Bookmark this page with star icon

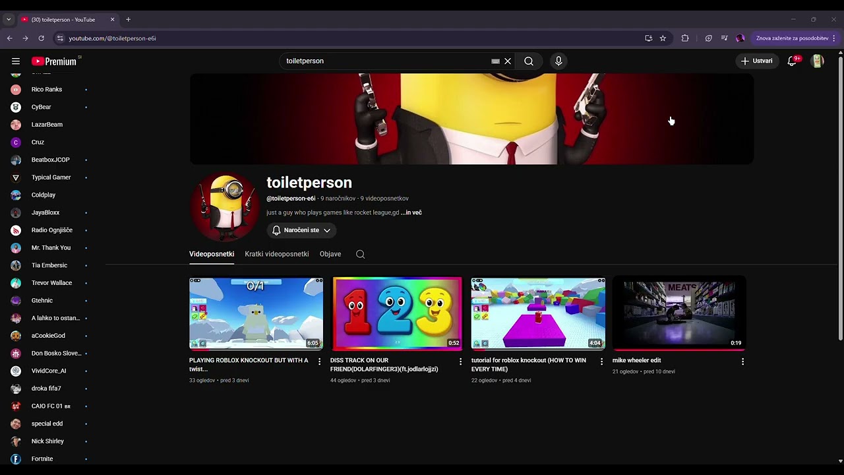tap(663, 38)
